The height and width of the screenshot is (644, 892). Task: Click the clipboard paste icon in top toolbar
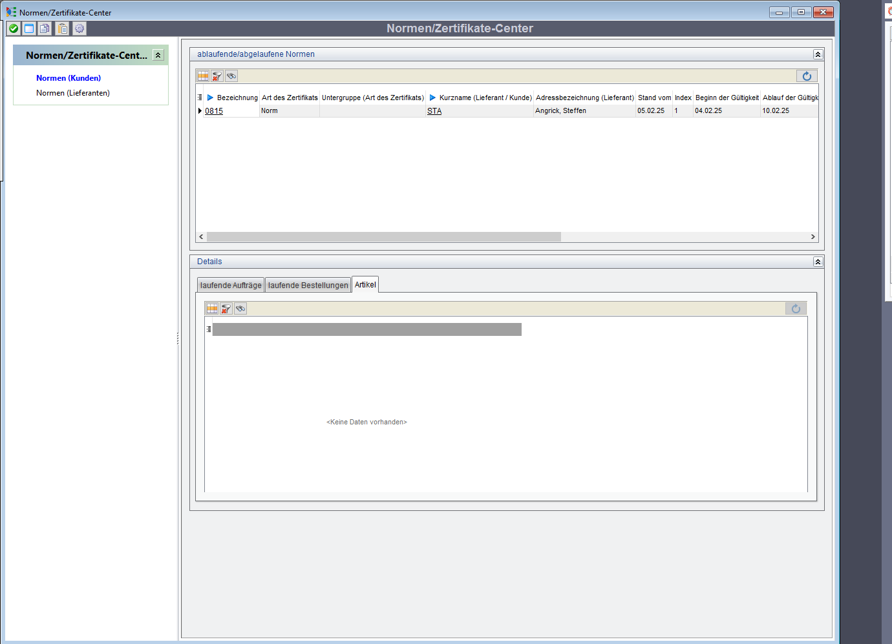point(62,28)
